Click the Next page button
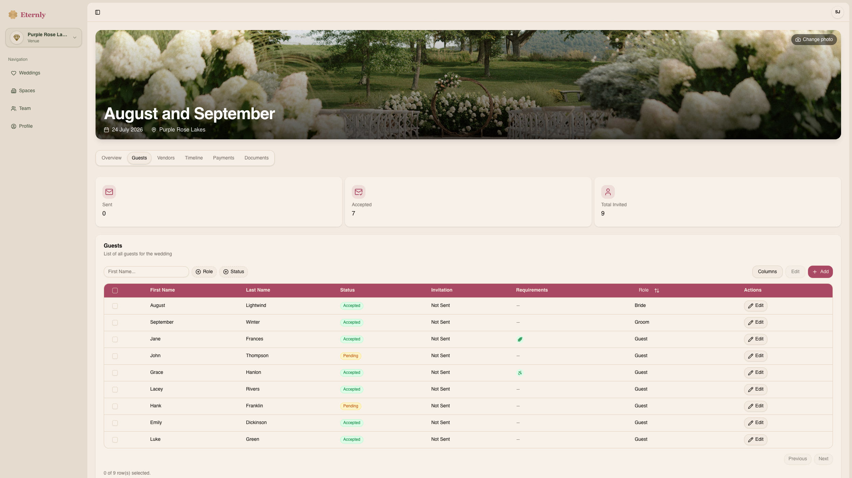The image size is (852, 478). 823,459
